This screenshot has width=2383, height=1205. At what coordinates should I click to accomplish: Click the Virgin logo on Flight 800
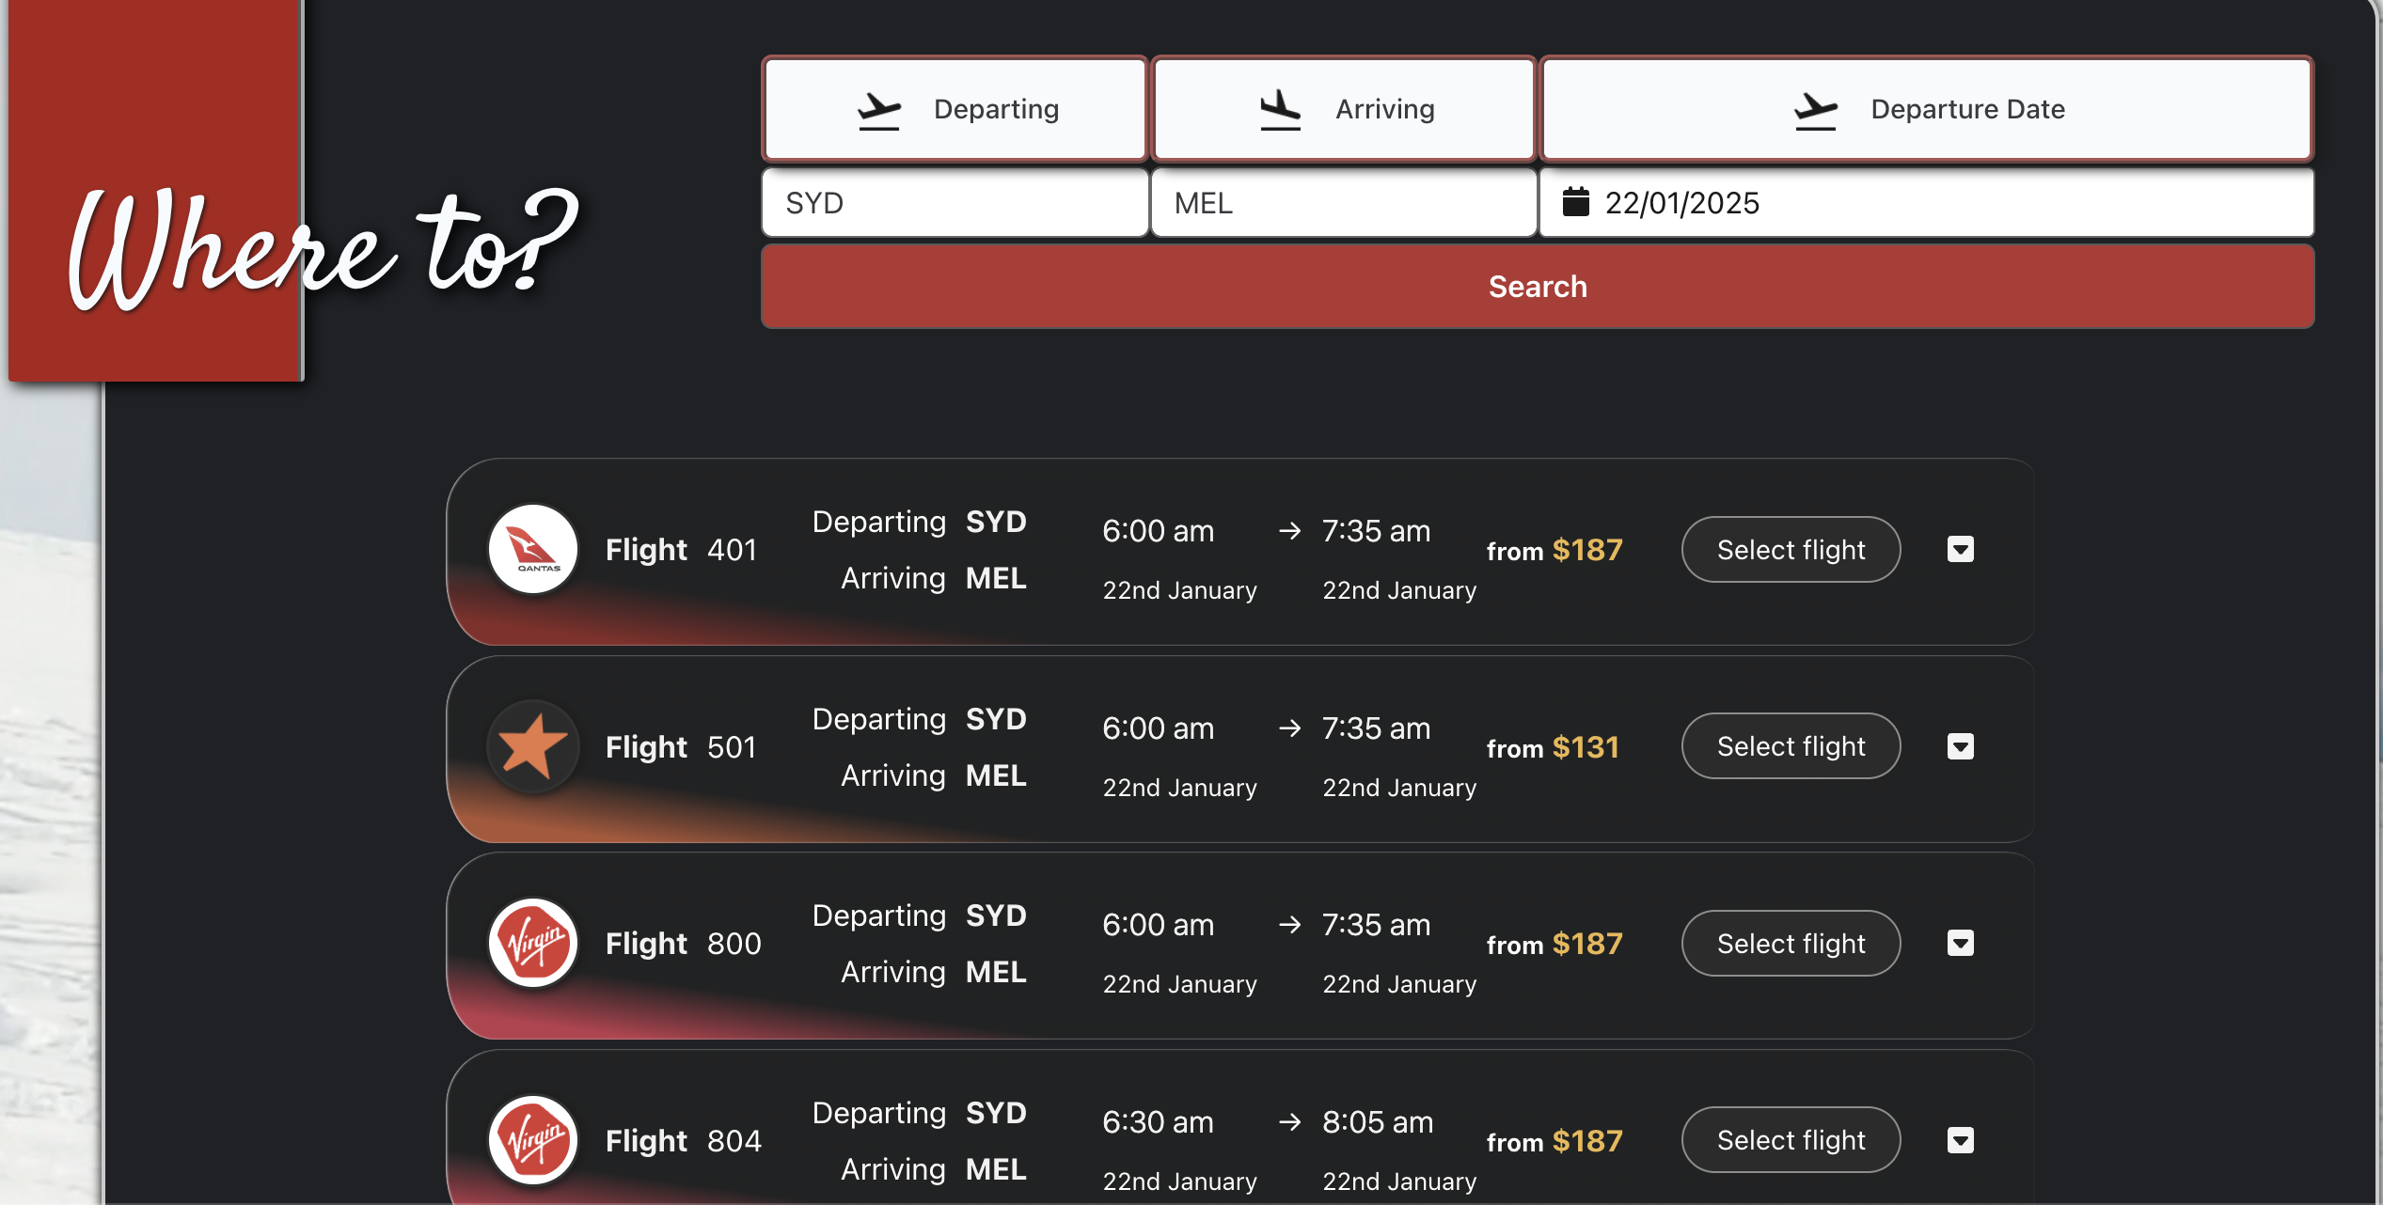[x=532, y=943]
